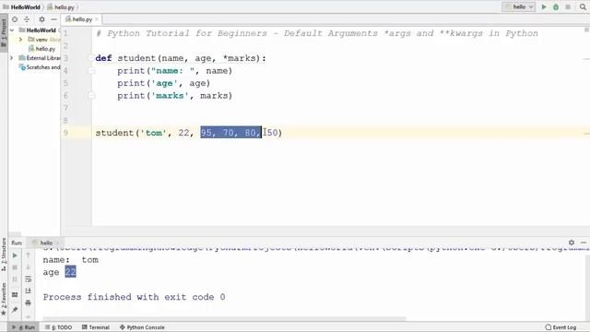Click the down arrow in Run panel
This screenshot has height=332, width=590.
point(29,267)
